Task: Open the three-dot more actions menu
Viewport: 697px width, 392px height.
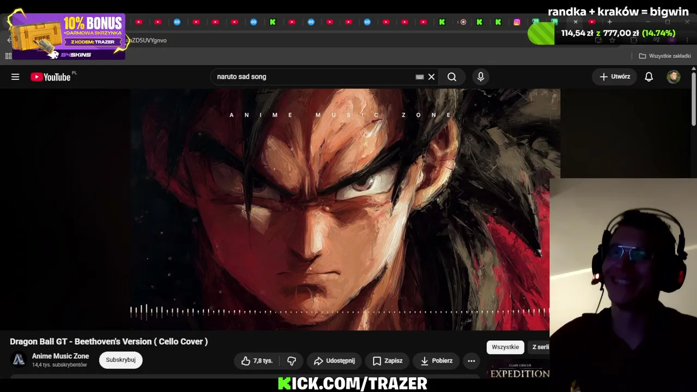Action: click(472, 360)
